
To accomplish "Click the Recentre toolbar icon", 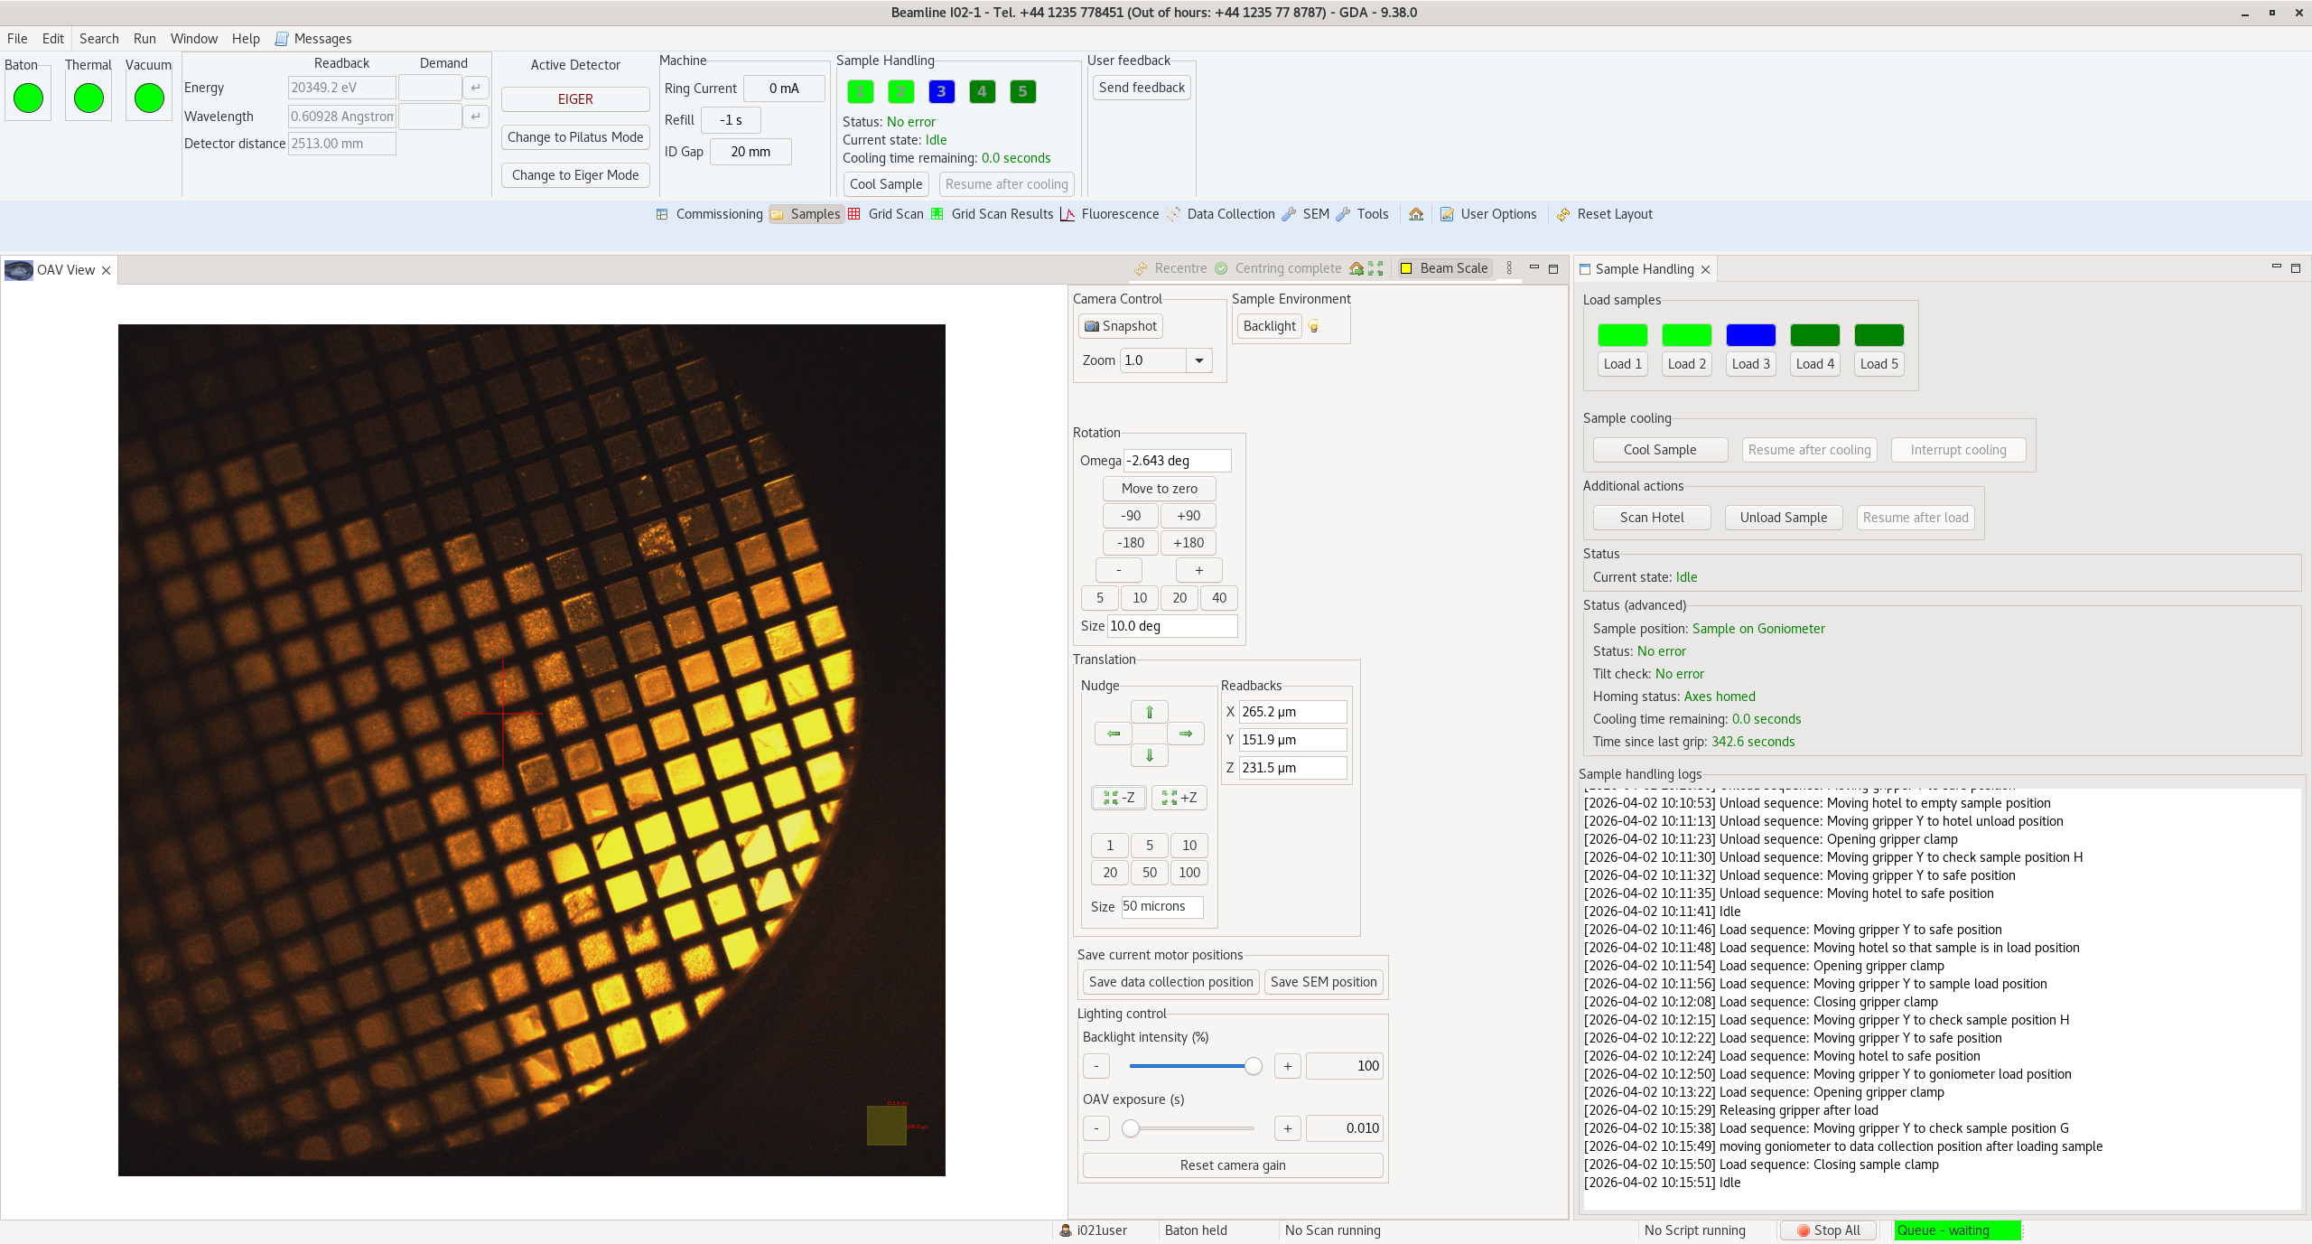I will [1141, 268].
